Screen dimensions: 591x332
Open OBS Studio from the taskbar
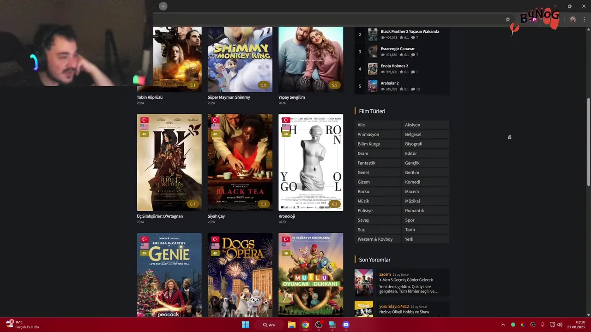(319, 325)
